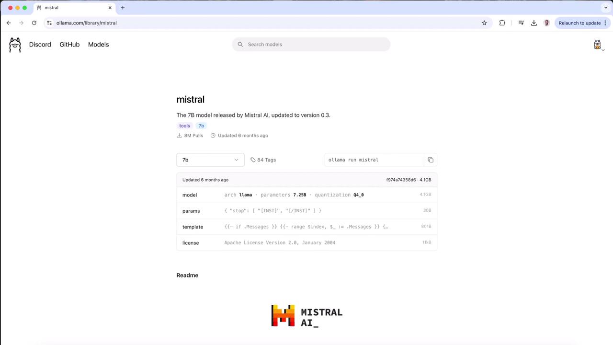Open browser Downloads icon

pos(534,23)
